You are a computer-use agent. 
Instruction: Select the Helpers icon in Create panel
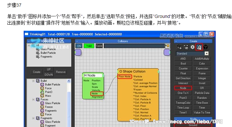199,47
